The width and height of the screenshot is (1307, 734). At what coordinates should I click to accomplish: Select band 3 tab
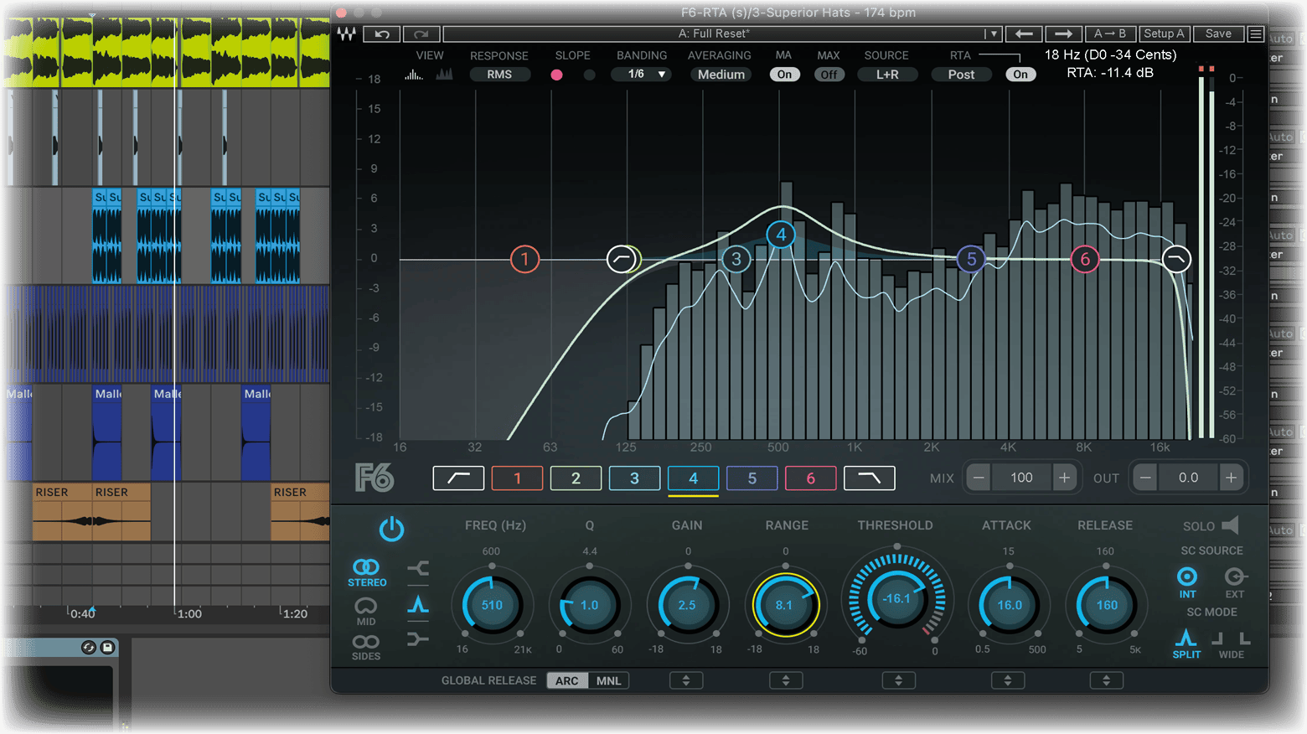(x=634, y=478)
